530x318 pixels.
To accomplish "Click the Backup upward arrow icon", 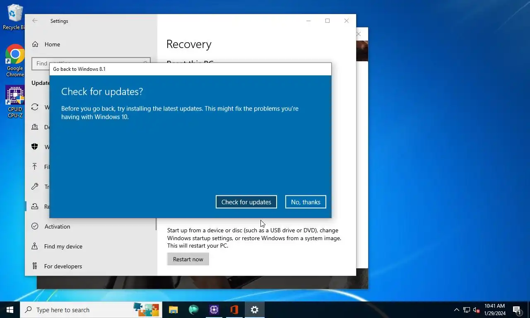I will (35, 167).
